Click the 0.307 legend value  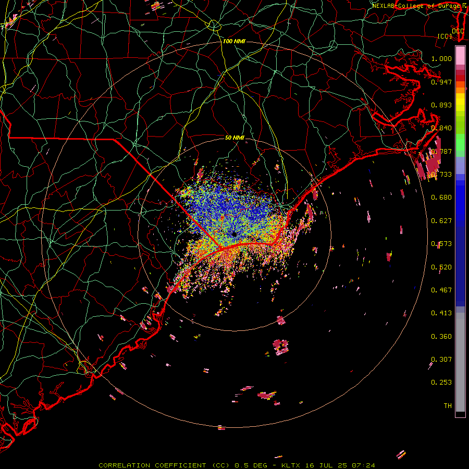coord(441,360)
